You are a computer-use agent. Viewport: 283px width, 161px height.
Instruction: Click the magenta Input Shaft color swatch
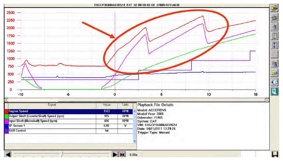6,121
